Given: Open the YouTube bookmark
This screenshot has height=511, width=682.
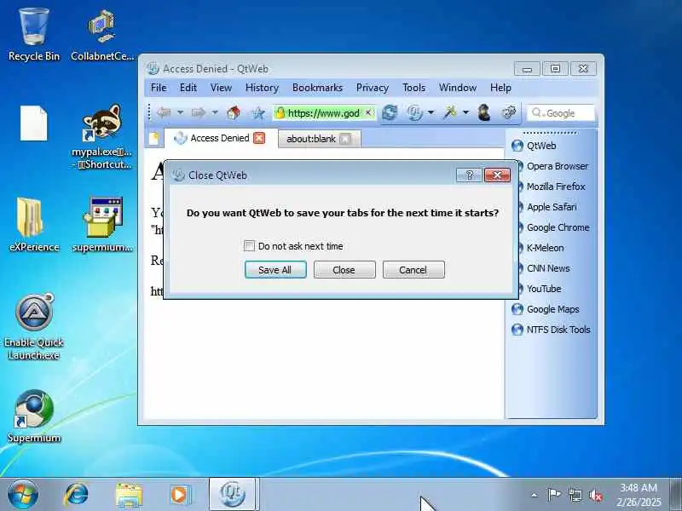Looking at the screenshot, I should point(544,289).
